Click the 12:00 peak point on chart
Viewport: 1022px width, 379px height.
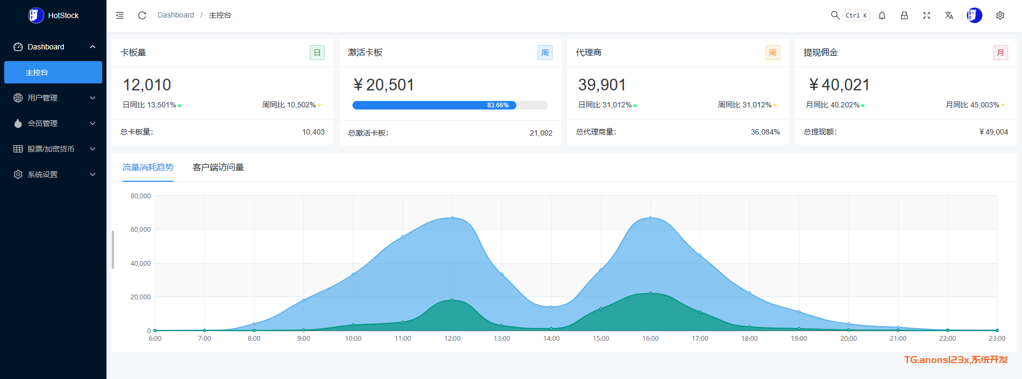tap(452, 218)
